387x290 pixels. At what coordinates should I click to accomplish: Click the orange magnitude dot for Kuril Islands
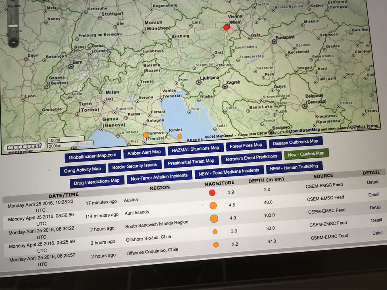213,205
